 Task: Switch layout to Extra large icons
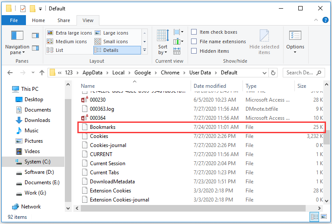pyautogui.click(x=70, y=33)
